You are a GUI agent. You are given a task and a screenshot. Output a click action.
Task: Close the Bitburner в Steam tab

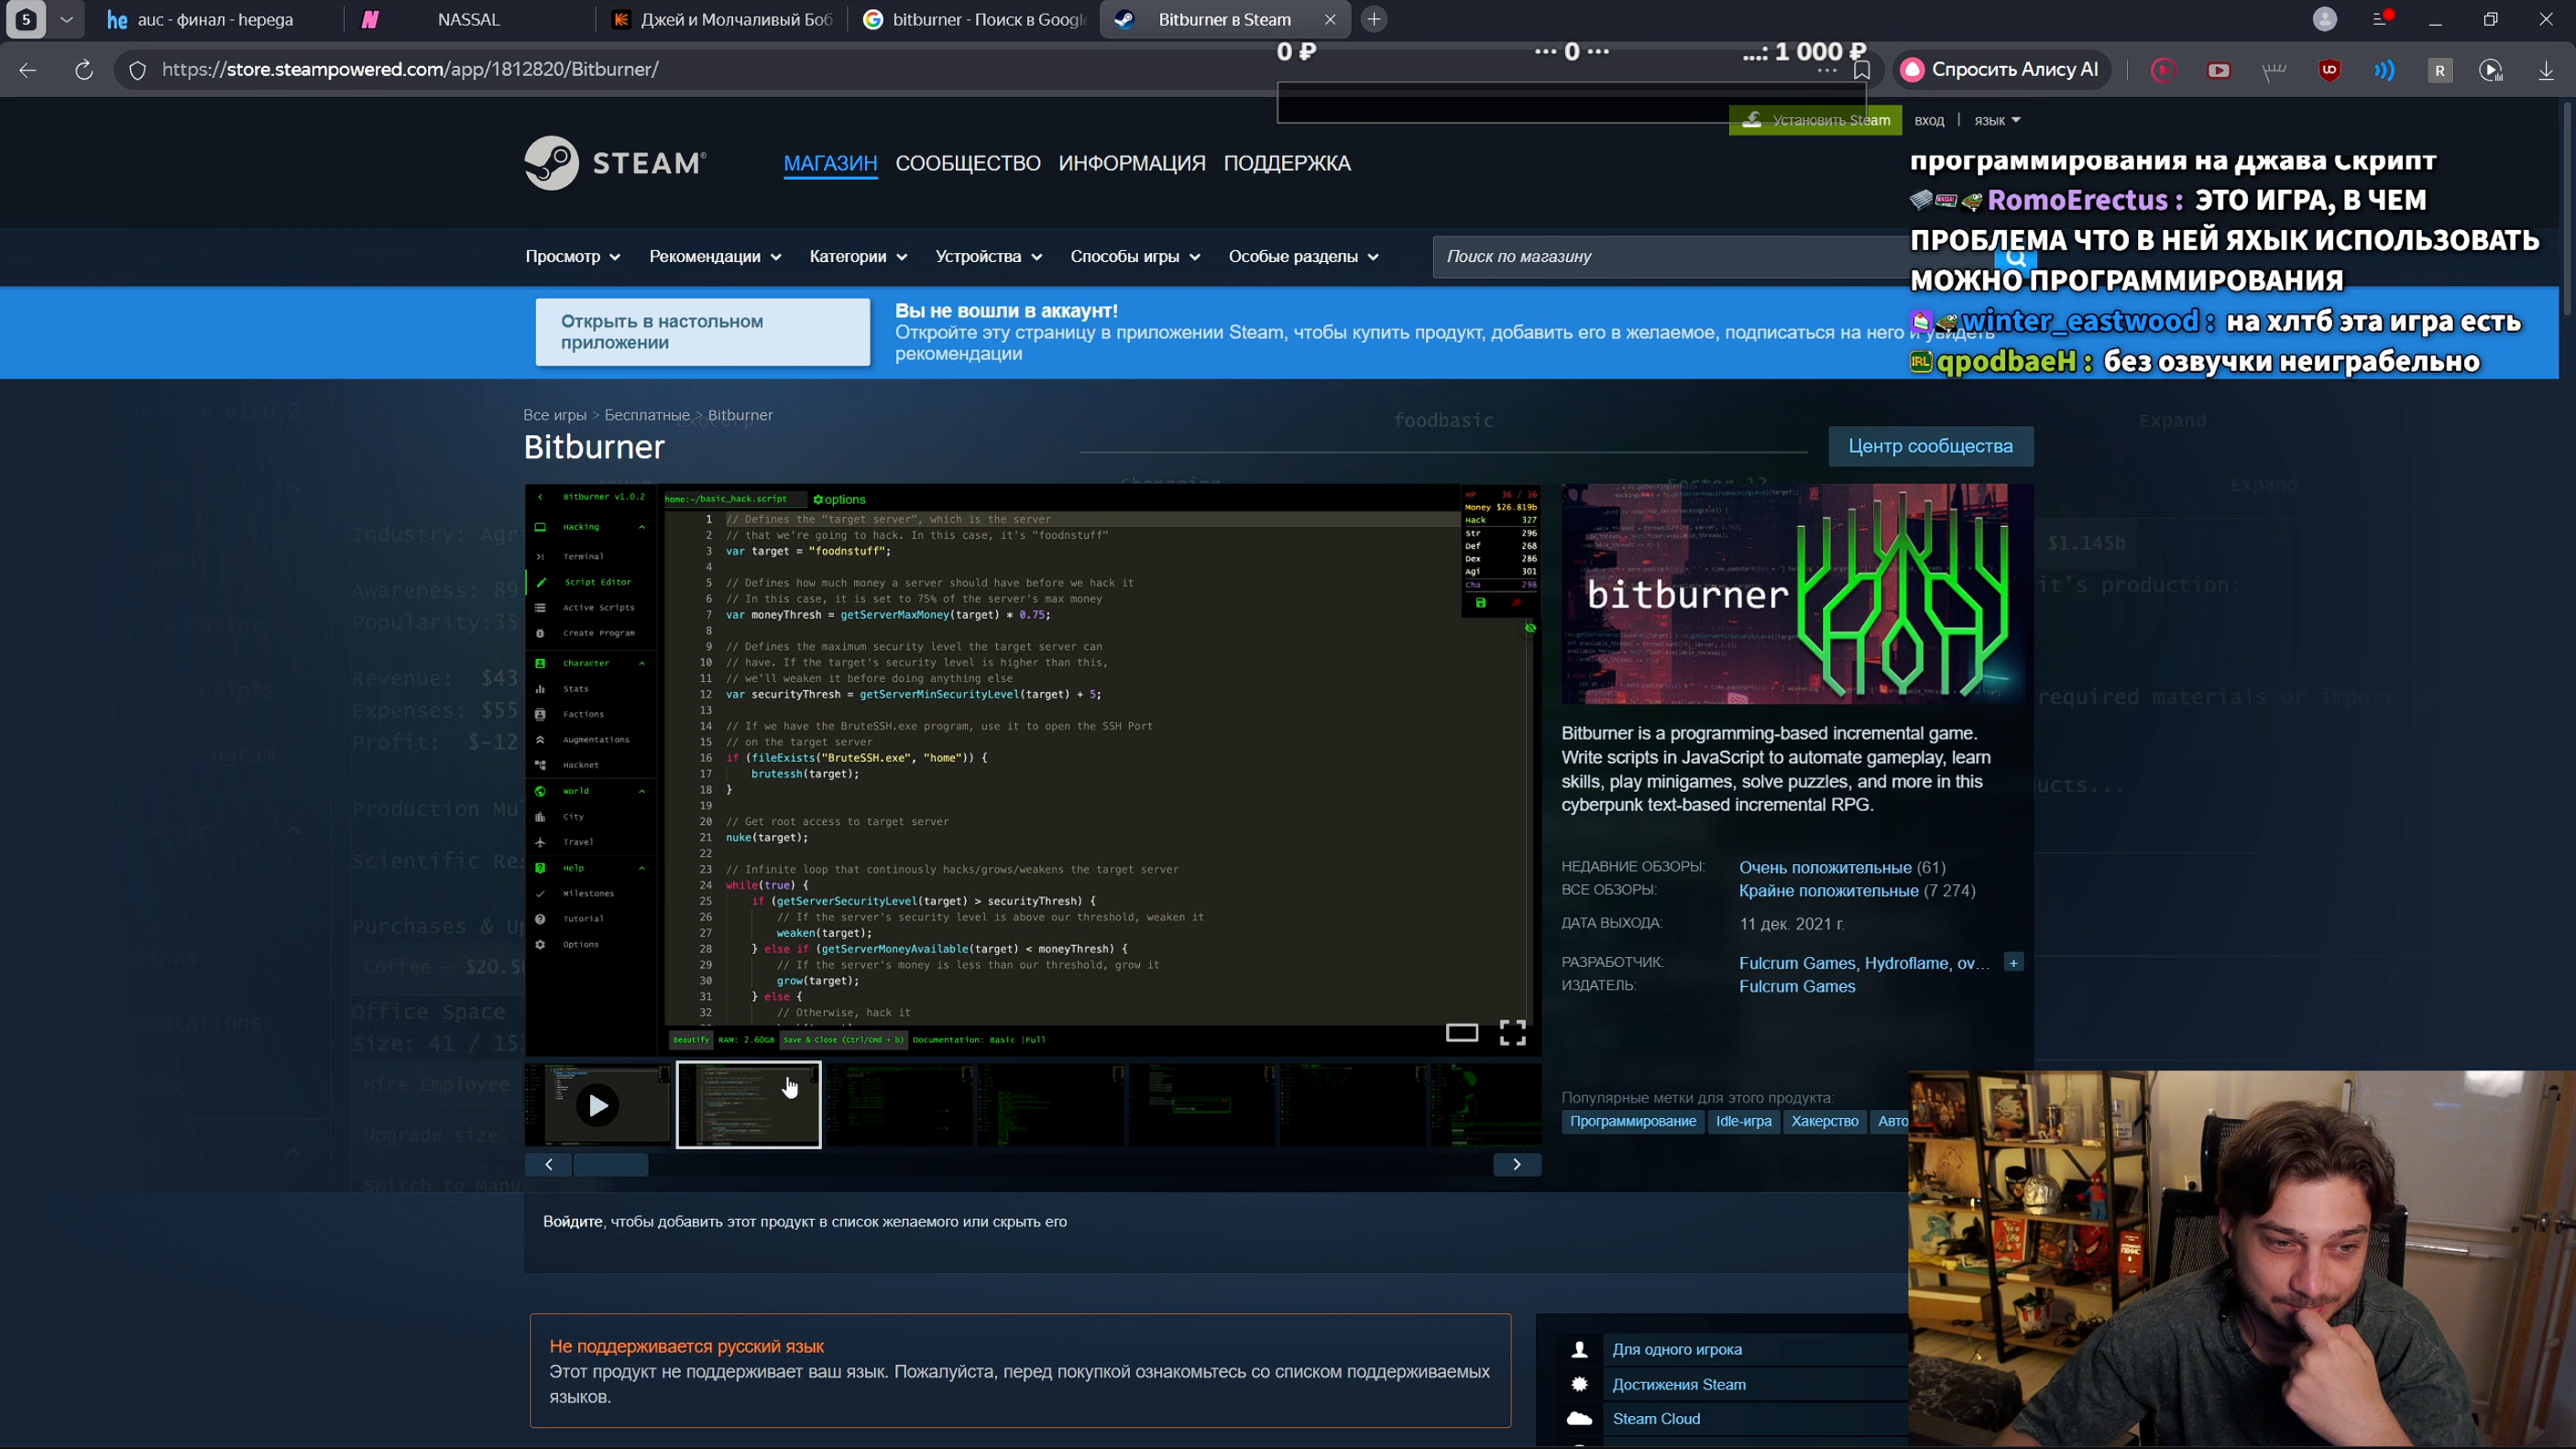click(x=1330, y=19)
